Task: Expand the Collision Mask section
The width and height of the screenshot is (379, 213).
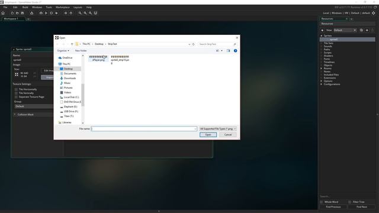Action: (15, 114)
